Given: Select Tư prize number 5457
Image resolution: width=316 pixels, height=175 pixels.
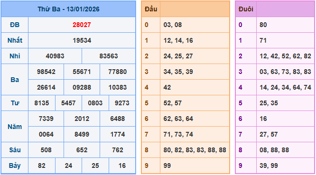Looking at the screenshot, I should coord(68,103).
